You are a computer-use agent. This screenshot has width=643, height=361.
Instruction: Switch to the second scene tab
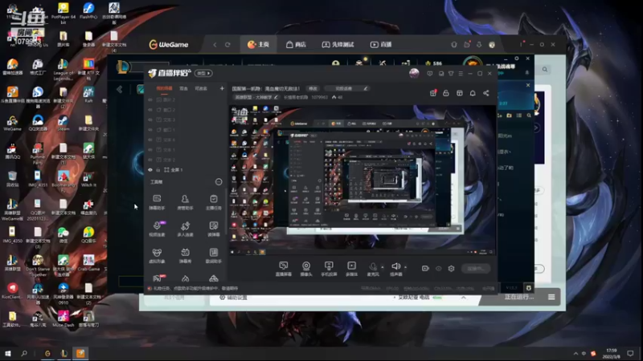(183, 88)
